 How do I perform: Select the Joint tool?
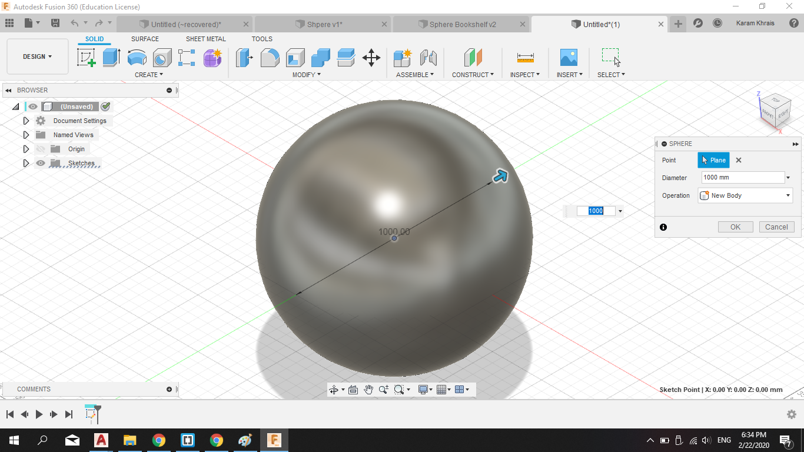point(428,57)
